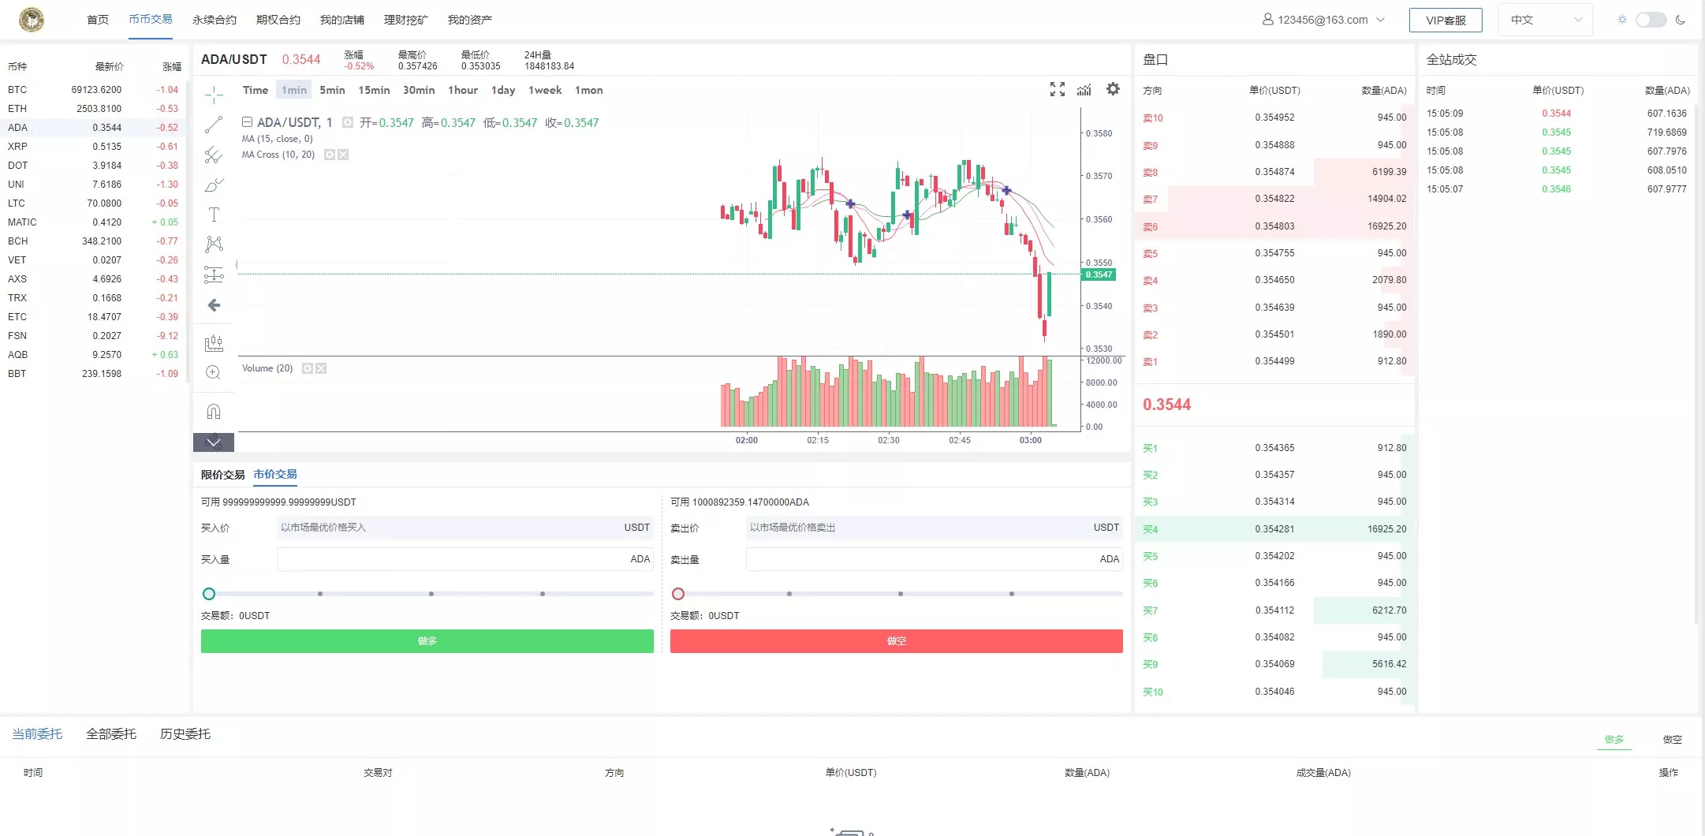Select the trend line drawing tool
Image resolution: width=1705 pixels, height=836 pixels.
point(214,125)
